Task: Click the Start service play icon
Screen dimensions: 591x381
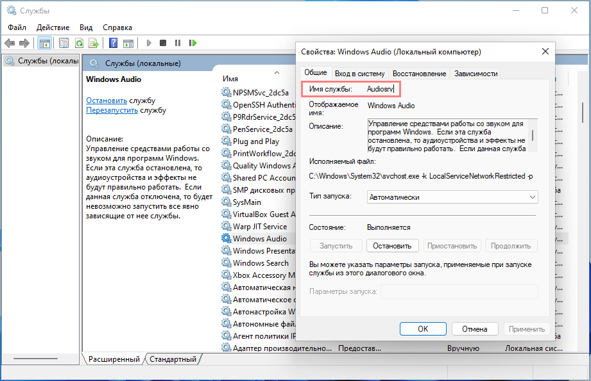Action: coord(149,44)
